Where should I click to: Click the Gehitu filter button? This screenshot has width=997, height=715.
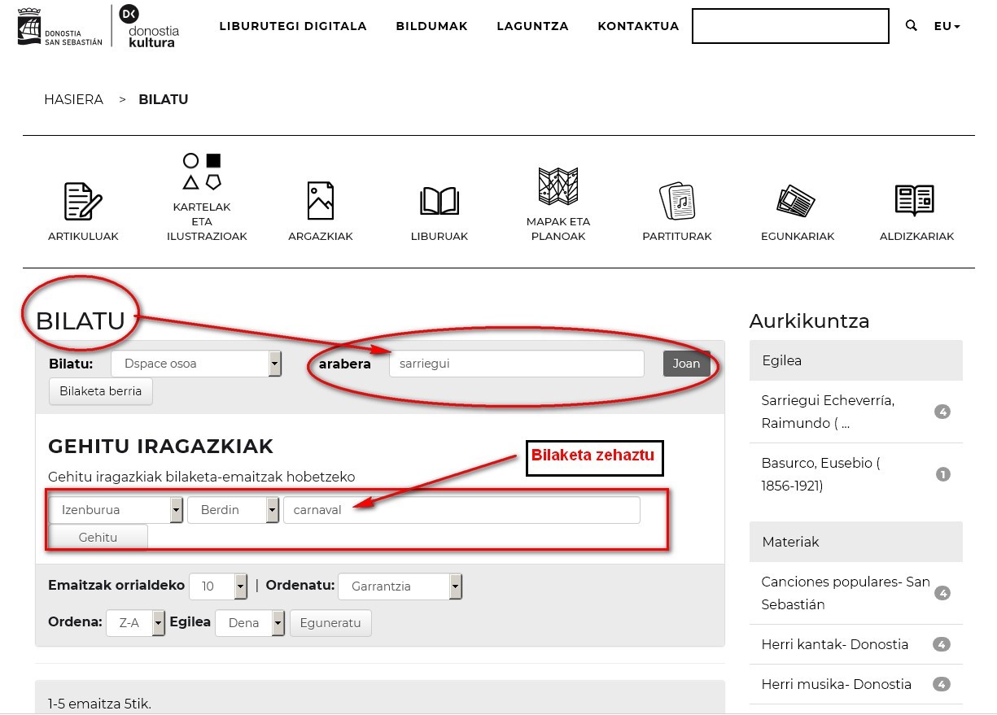[x=98, y=537]
